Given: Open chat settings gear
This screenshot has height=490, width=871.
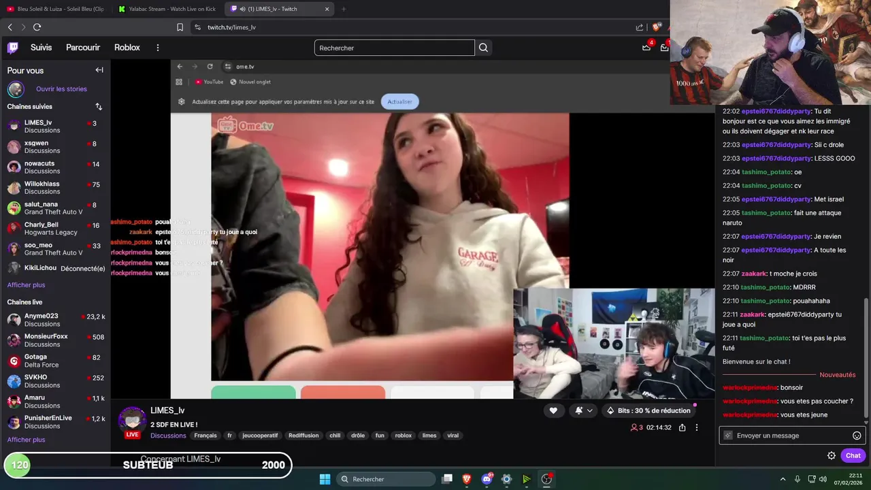Looking at the screenshot, I should 831,456.
